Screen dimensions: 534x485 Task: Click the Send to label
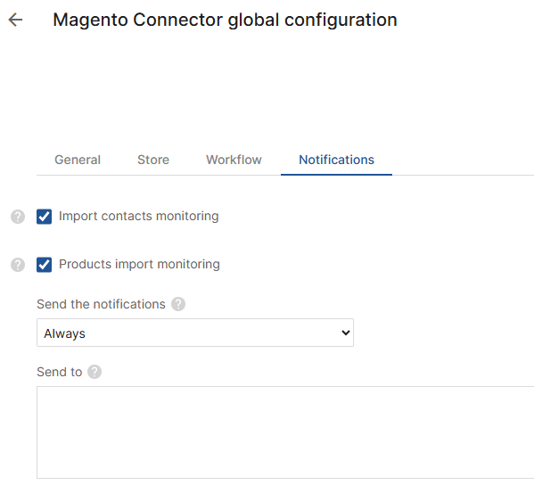pos(59,372)
